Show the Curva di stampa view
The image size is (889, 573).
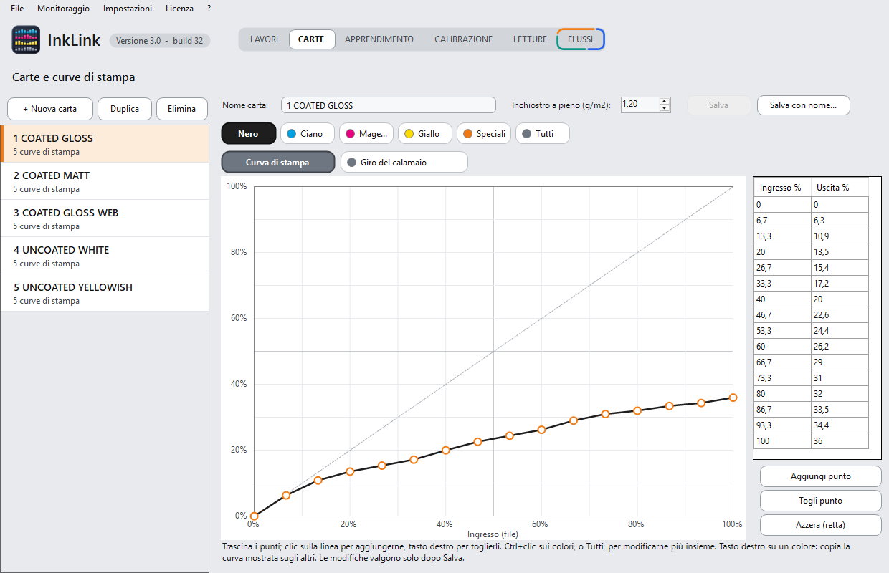click(278, 163)
